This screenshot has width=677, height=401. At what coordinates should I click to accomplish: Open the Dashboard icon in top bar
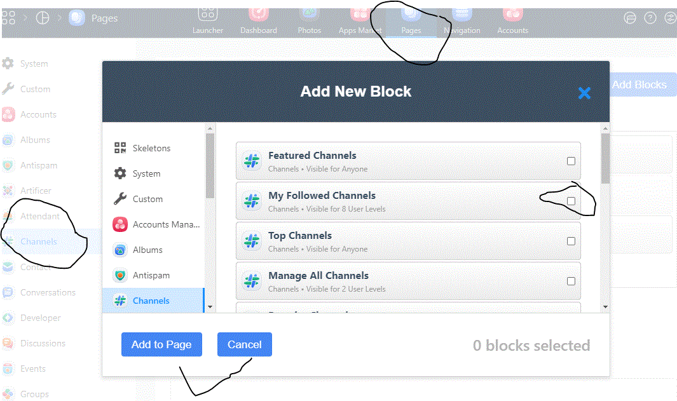259,14
